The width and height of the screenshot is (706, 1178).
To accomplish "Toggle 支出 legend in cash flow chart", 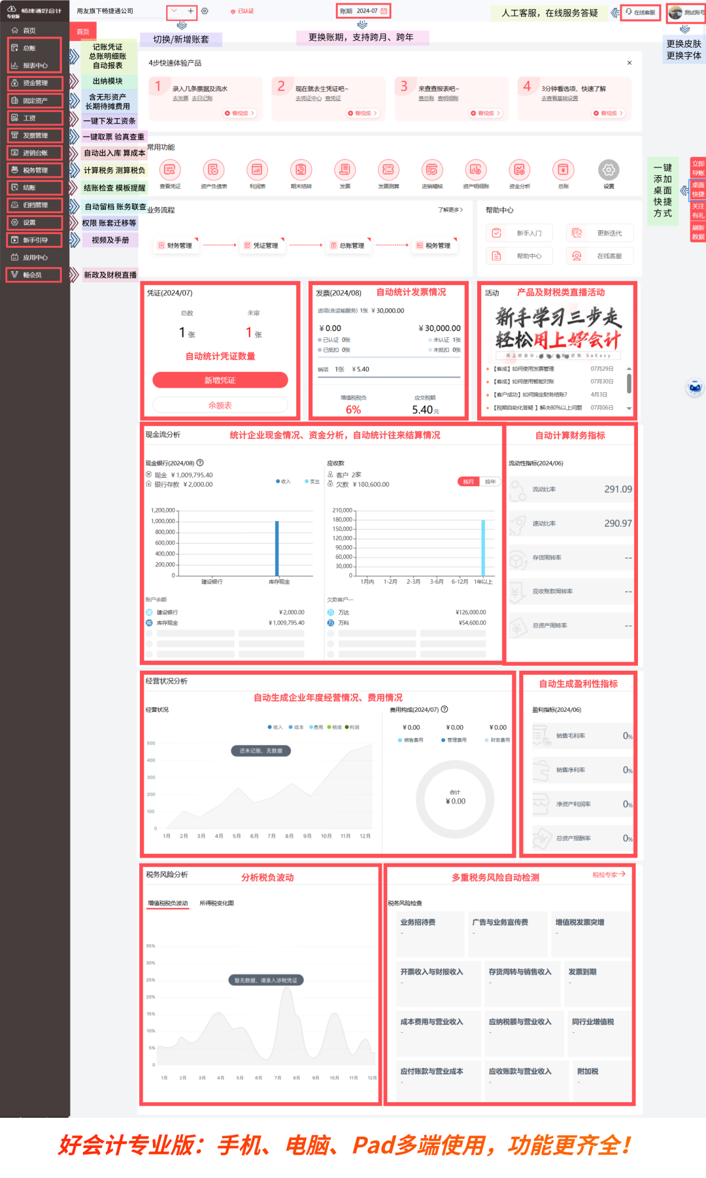I will (x=312, y=482).
